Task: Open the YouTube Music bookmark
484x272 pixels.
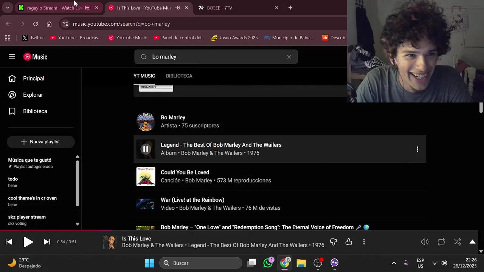Action: click(128, 38)
